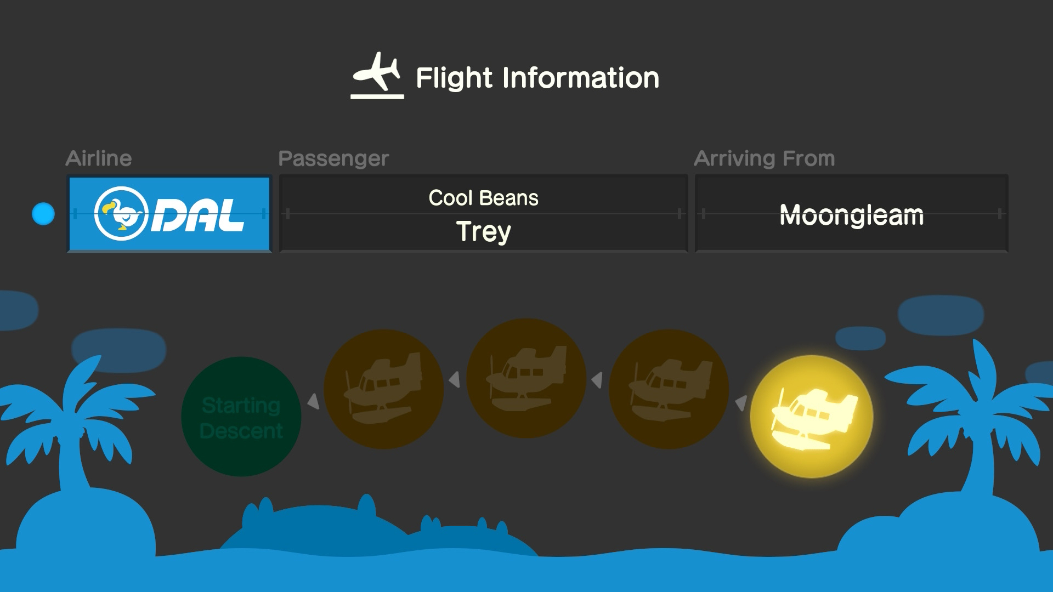Viewport: 1053px width, 592px height.
Task: Click the dimmed seaplane nearest Starting Descent
Action: pyautogui.click(x=383, y=389)
